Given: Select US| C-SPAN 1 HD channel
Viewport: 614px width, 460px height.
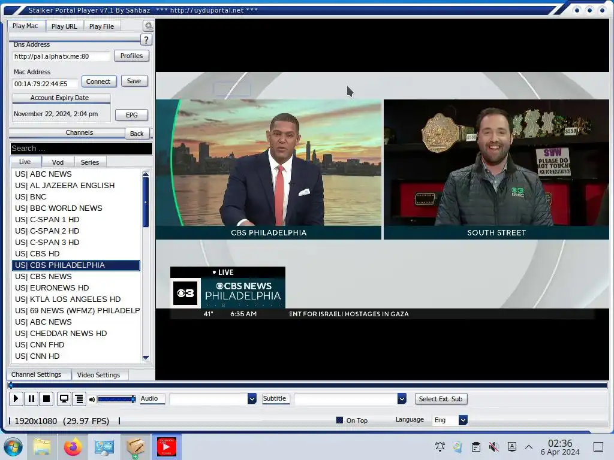Looking at the screenshot, I should [x=76, y=219].
